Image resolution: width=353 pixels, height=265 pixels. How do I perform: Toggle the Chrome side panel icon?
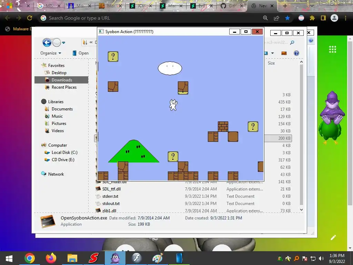(323, 18)
